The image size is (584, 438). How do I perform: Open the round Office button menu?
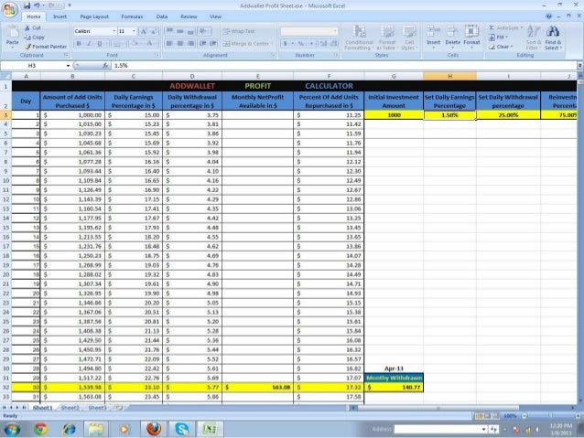[x=10, y=9]
